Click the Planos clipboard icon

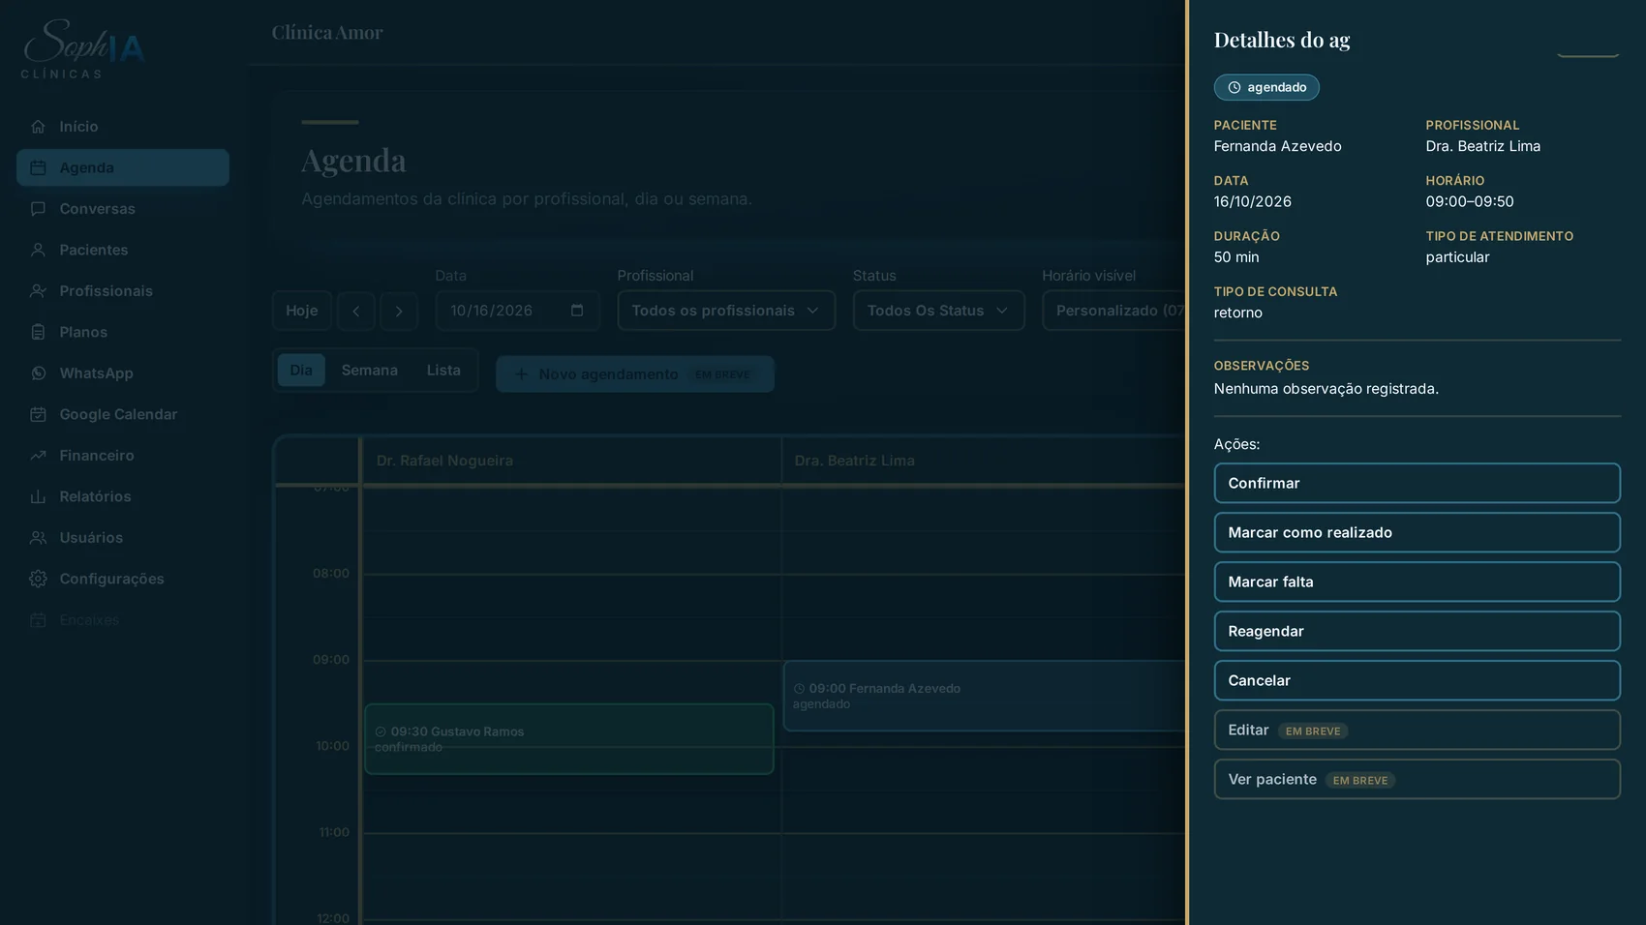[x=38, y=332]
